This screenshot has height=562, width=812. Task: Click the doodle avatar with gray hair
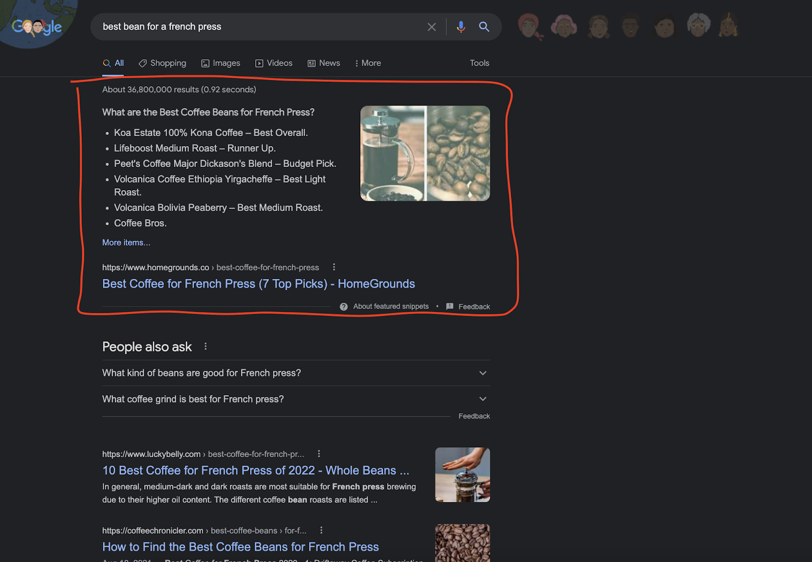point(698,26)
